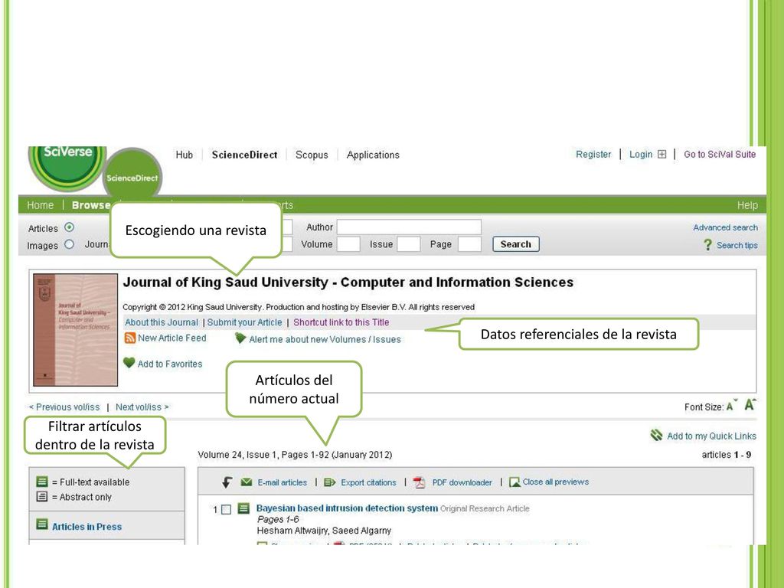
Task: Open Help in green menu bar
Action: [x=747, y=205]
